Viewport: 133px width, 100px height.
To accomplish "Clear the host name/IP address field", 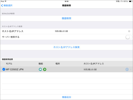I will pyautogui.click(x=129, y=31).
